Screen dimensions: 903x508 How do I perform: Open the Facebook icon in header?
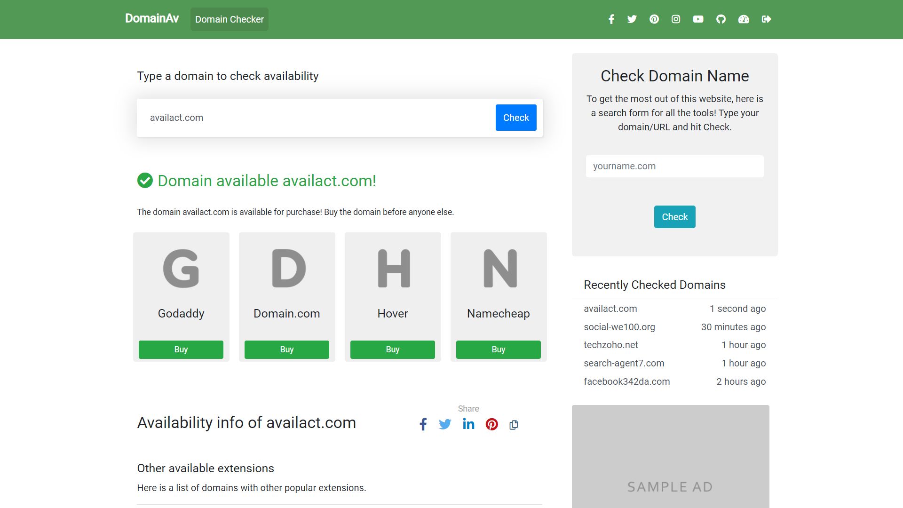tap(611, 19)
